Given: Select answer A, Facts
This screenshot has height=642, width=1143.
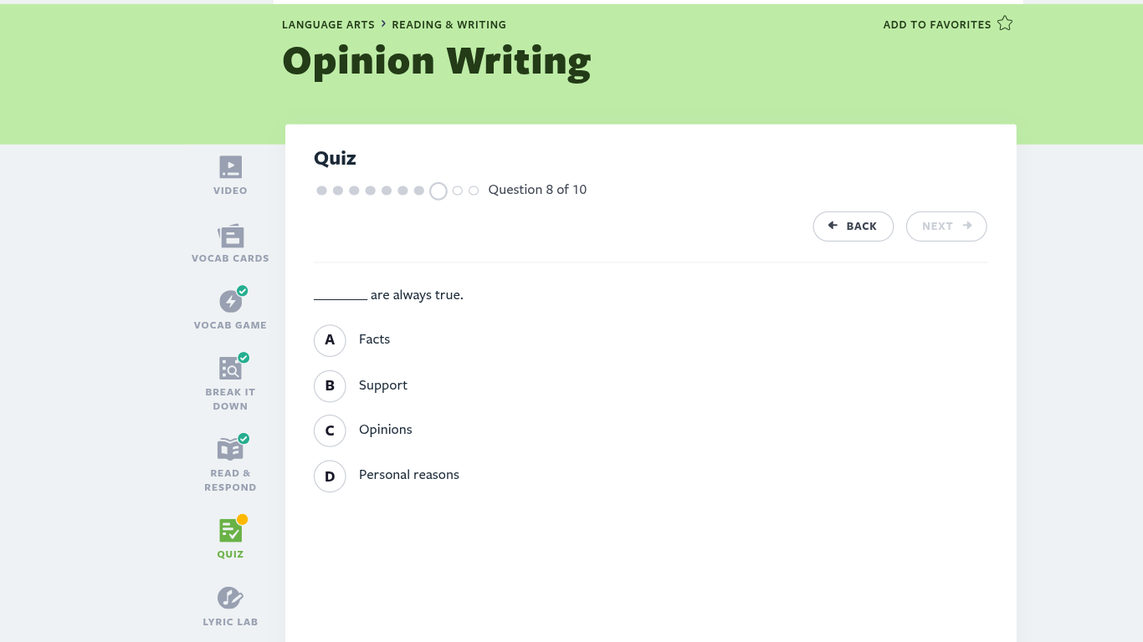Looking at the screenshot, I should 330,340.
